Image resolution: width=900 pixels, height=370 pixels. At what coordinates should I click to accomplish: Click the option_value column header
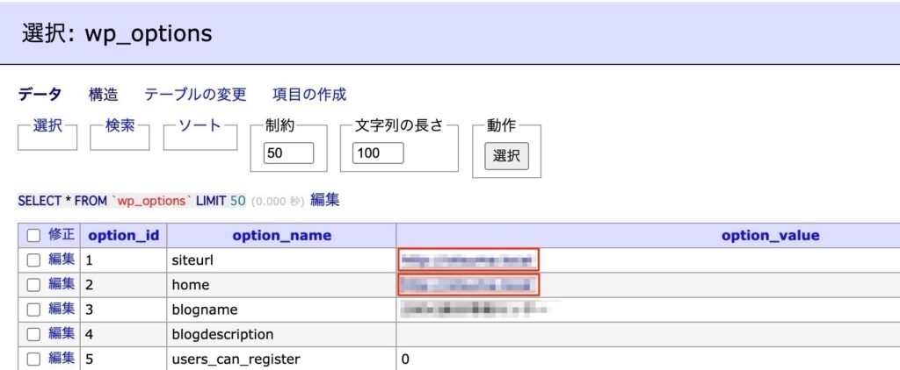770,235
